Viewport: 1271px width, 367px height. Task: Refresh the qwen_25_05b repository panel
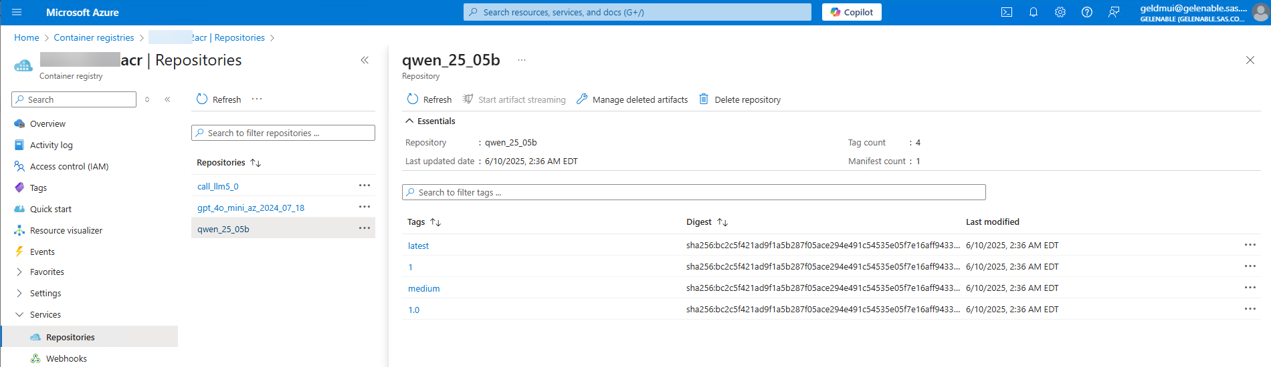pyautogui.click(x=429, y=99)
